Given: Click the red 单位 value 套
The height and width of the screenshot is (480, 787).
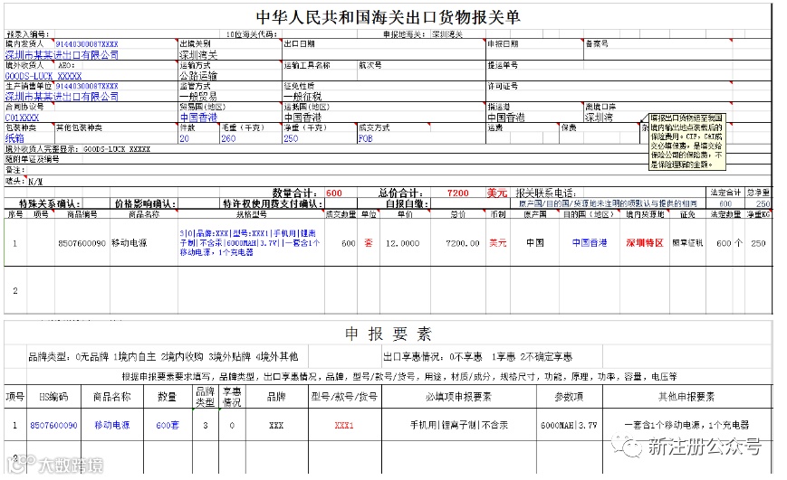Looking at the screenshot, I should [369, 243].
